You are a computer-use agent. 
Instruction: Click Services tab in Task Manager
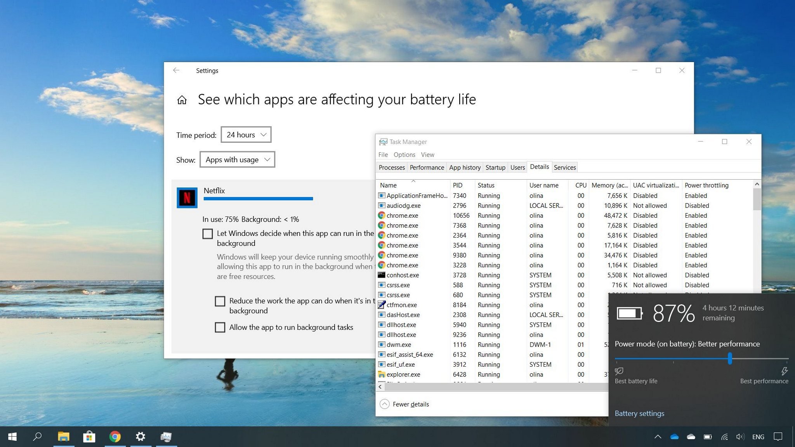click(x=564, y=167)
